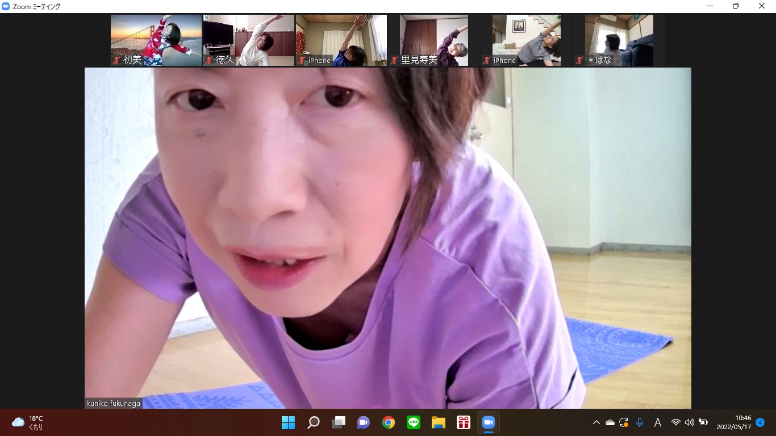Restore down the Zoom ミーティング window
The image size is (776, 436).
pyautogui.click(x=736, y=6)
